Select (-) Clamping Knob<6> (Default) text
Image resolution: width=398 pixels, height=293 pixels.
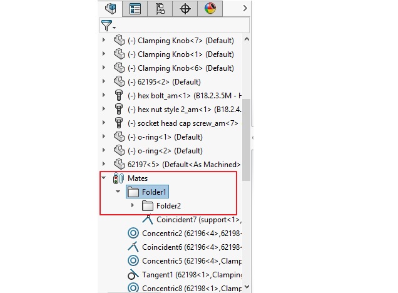coord(181,68)
